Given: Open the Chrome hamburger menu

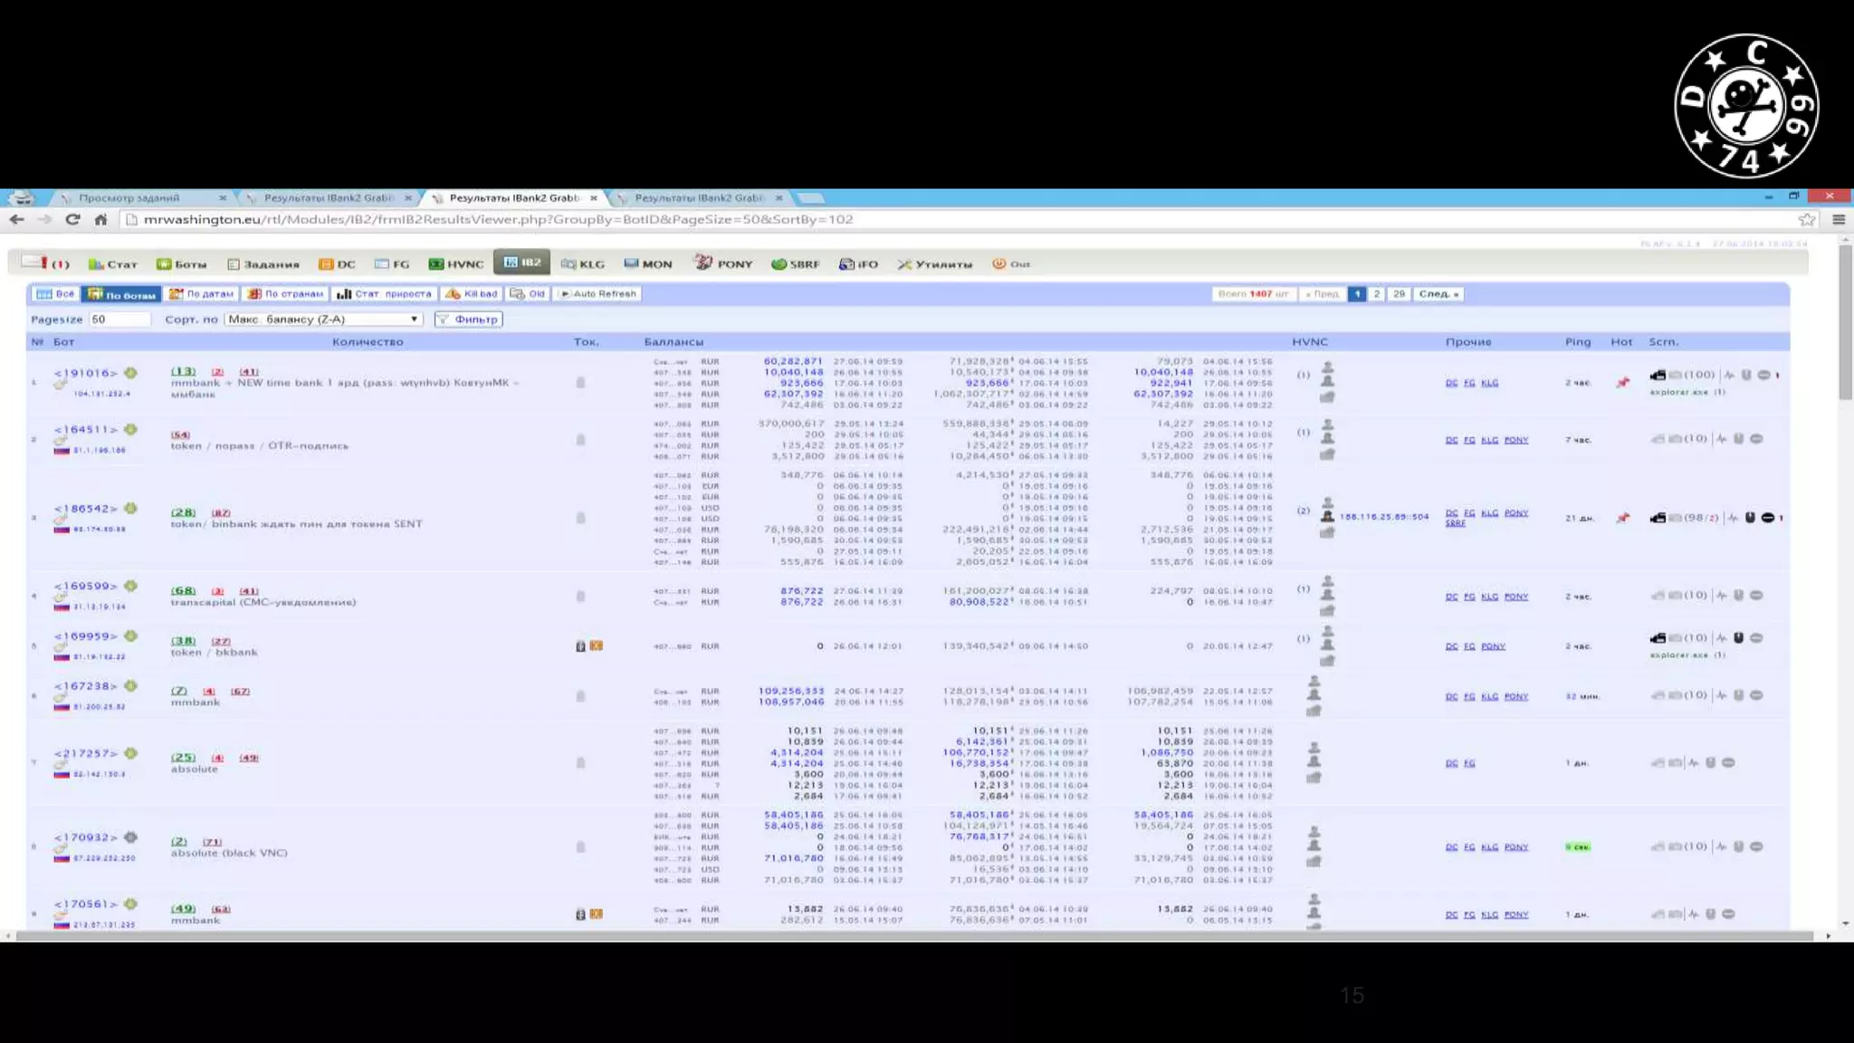Looking at the screenshot, I should pos(1839,219).
